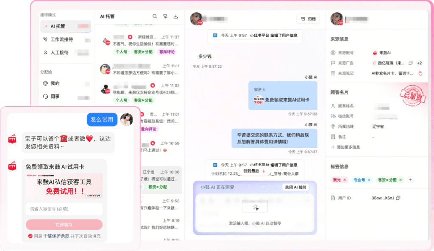Click the download icon above conversation list
This screenshot has width=434, height=251.
176,17
